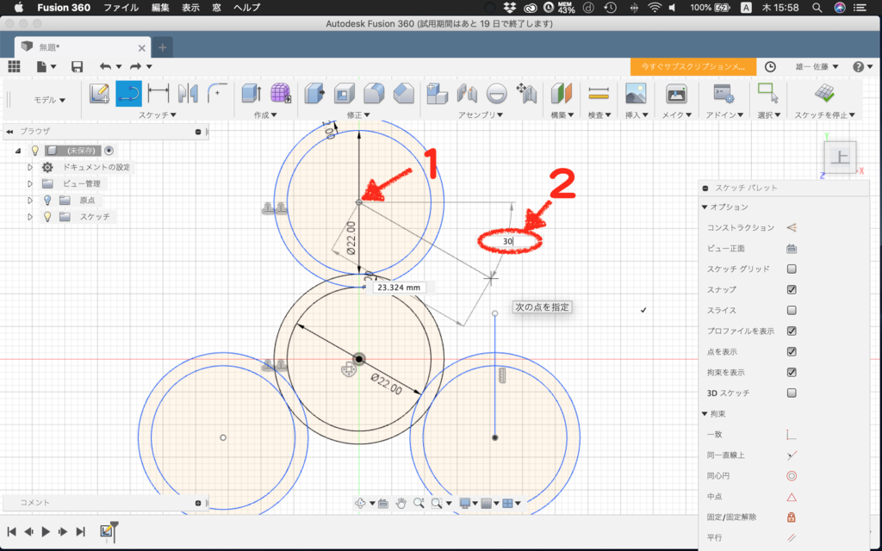The image size is (882, 551).
Task: Open the data panel grid icon
Action: [14, 66]
